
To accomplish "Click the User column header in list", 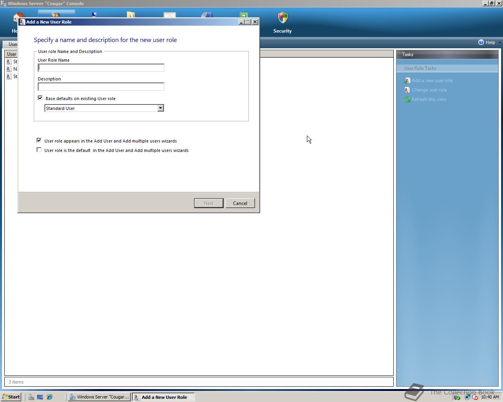I will click(11, 54).
